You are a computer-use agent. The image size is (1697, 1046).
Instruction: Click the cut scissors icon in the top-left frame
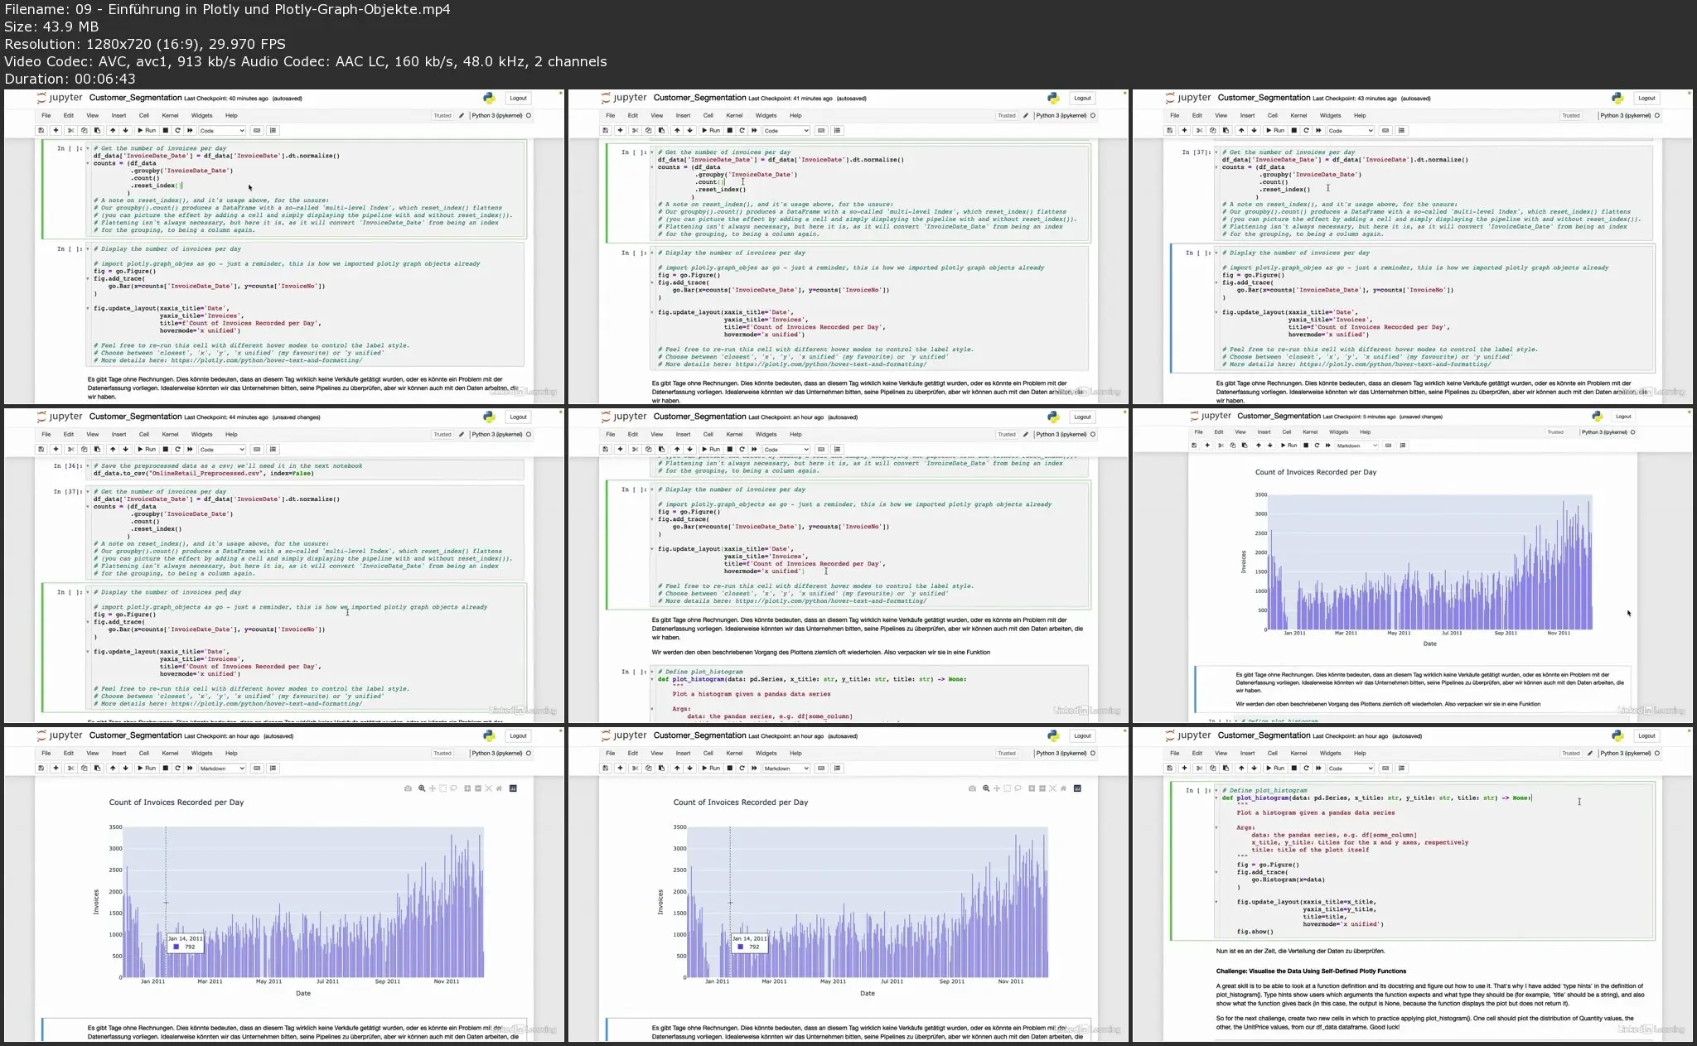(x=71, y=130)
